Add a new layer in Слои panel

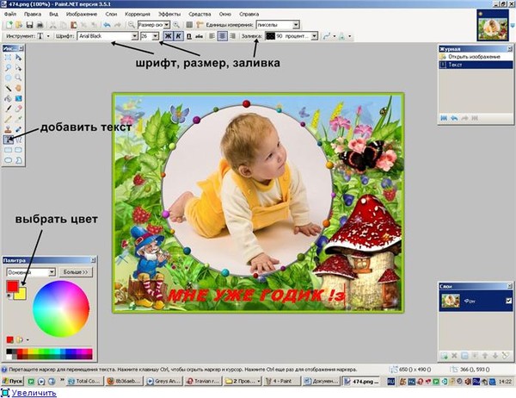tap(445, 356)
